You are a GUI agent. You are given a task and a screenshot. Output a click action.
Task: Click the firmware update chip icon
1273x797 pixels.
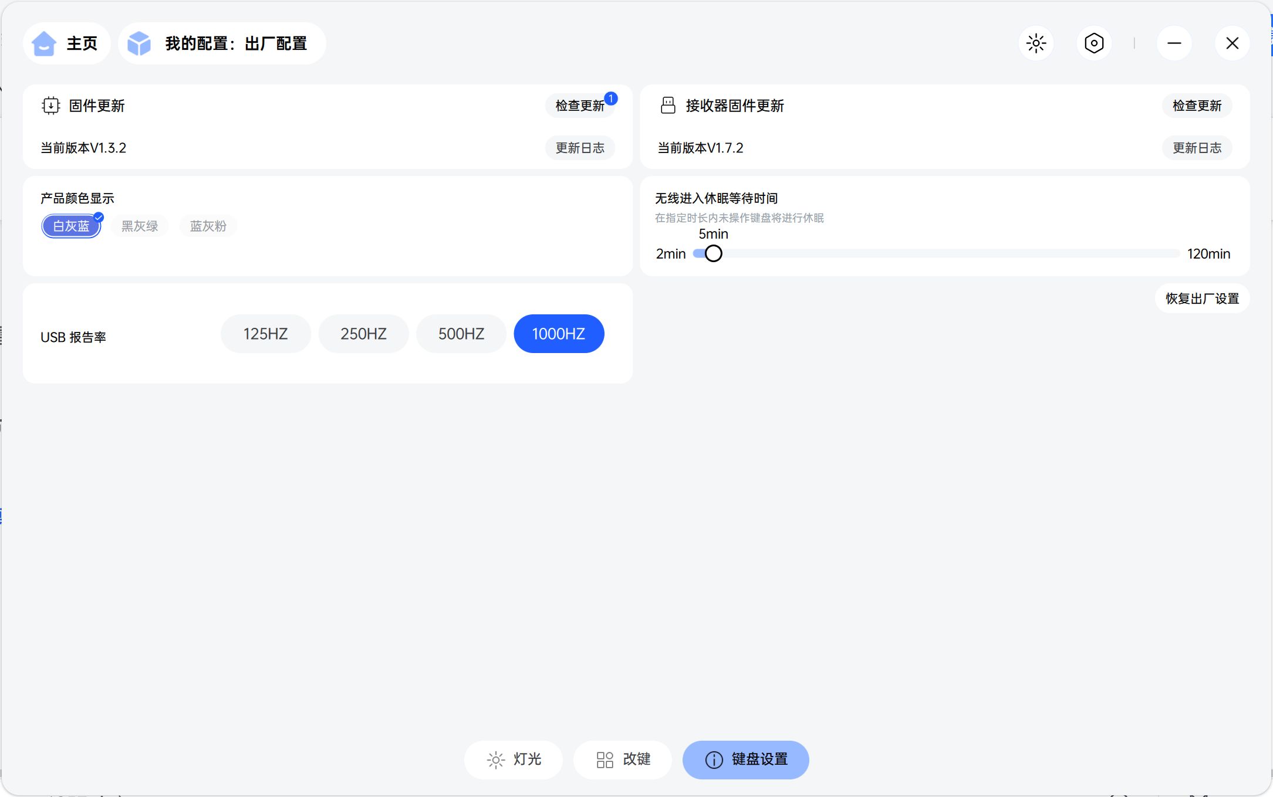(51, 106)
